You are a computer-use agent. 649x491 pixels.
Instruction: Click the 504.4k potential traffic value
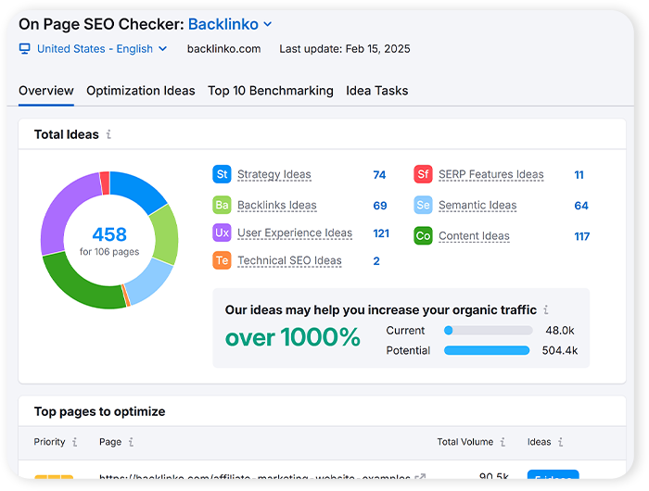[560, 350]
